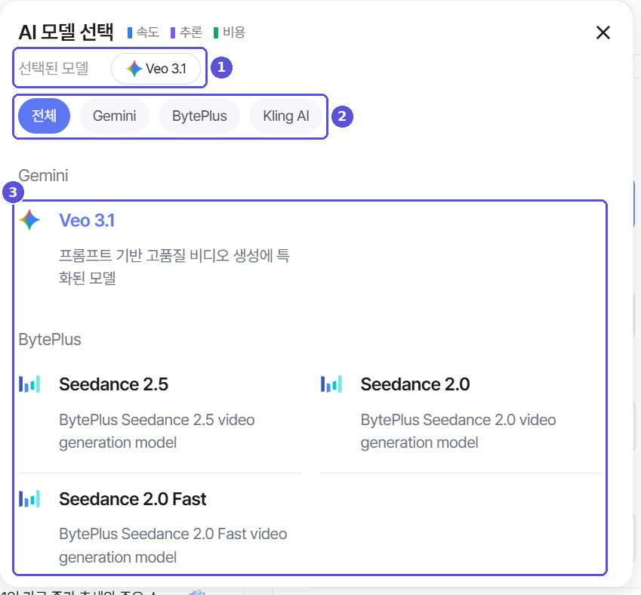Click the 비용 legend label
641x595 pixels.
[234, 32]
